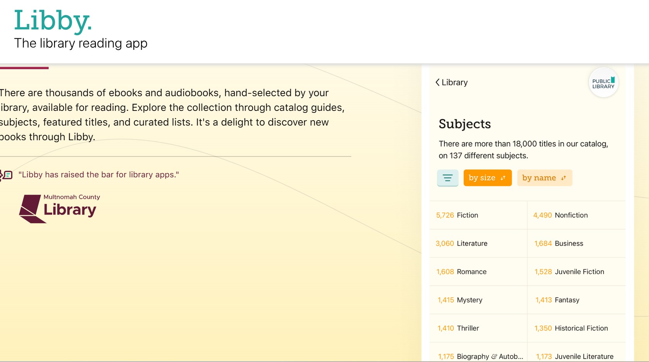The width and height of the screenshot is (649, 362).
Task: Click the back chevron next to Library
Action: 437,82
